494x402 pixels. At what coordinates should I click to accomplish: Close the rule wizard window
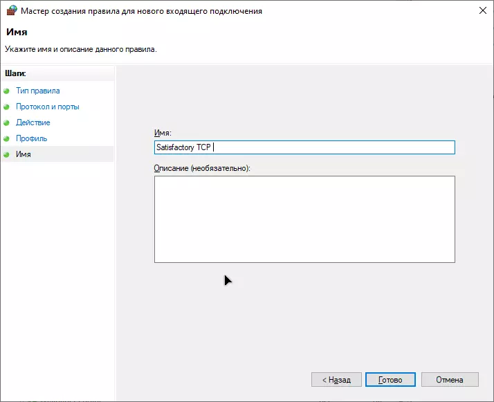pyautogui.click(x=481, y=12)
